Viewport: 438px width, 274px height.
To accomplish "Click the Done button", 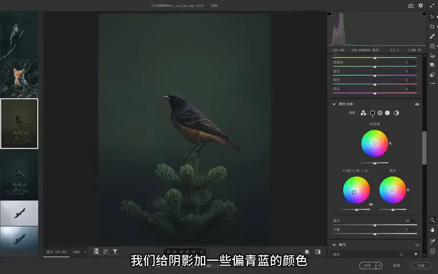I will (421, 265).
